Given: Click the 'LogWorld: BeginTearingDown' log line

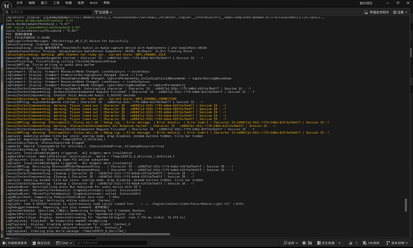Looking at the screenshot, I should [55, 140].
